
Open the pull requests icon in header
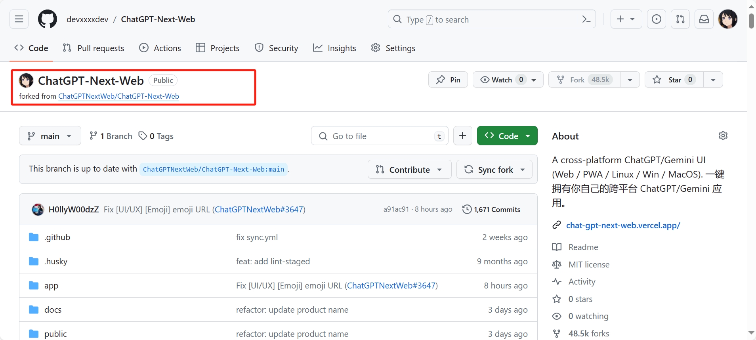pyautogui.click(x=680, y=19)
